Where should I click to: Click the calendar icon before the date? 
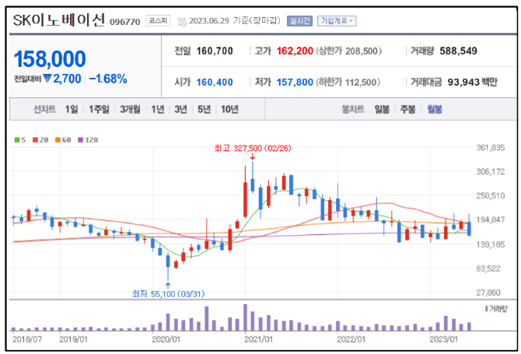pyautogui.click(x=182, y=22)
